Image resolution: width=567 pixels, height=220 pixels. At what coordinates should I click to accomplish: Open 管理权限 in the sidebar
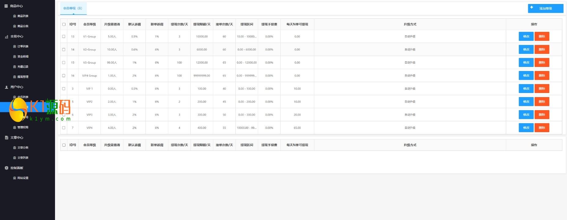(23, 127)
